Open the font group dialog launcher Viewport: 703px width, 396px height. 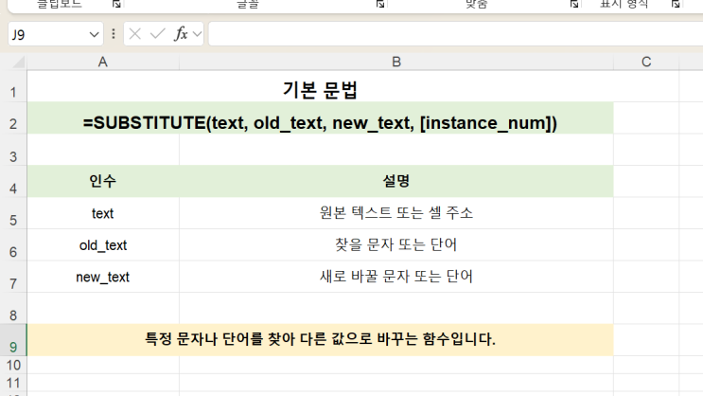(x=380, y=4)
